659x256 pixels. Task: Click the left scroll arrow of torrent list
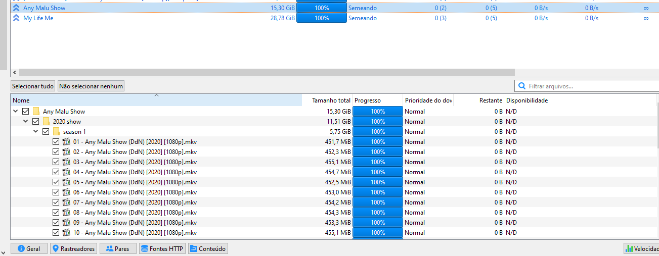click(x=14, y=73)
